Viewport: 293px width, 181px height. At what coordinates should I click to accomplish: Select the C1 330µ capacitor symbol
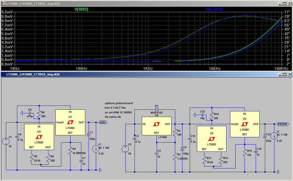pos(89,134)
